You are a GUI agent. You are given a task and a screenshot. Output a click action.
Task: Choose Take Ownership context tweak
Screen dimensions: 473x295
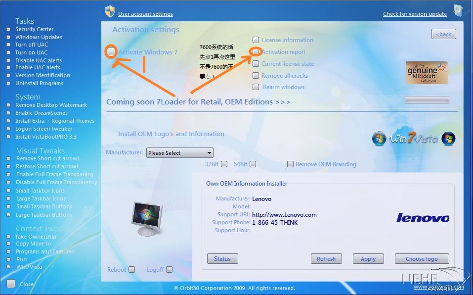36,237
